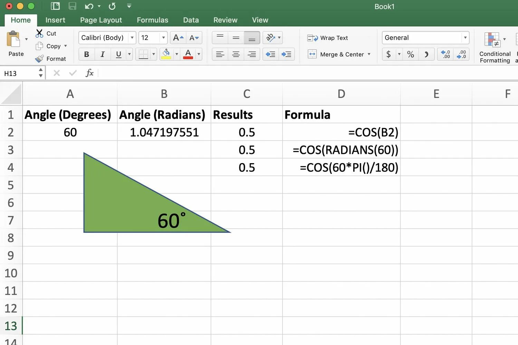The image size is (518, 345).
Task: Open Conditional Formatting
Action: tap(495, 47)
